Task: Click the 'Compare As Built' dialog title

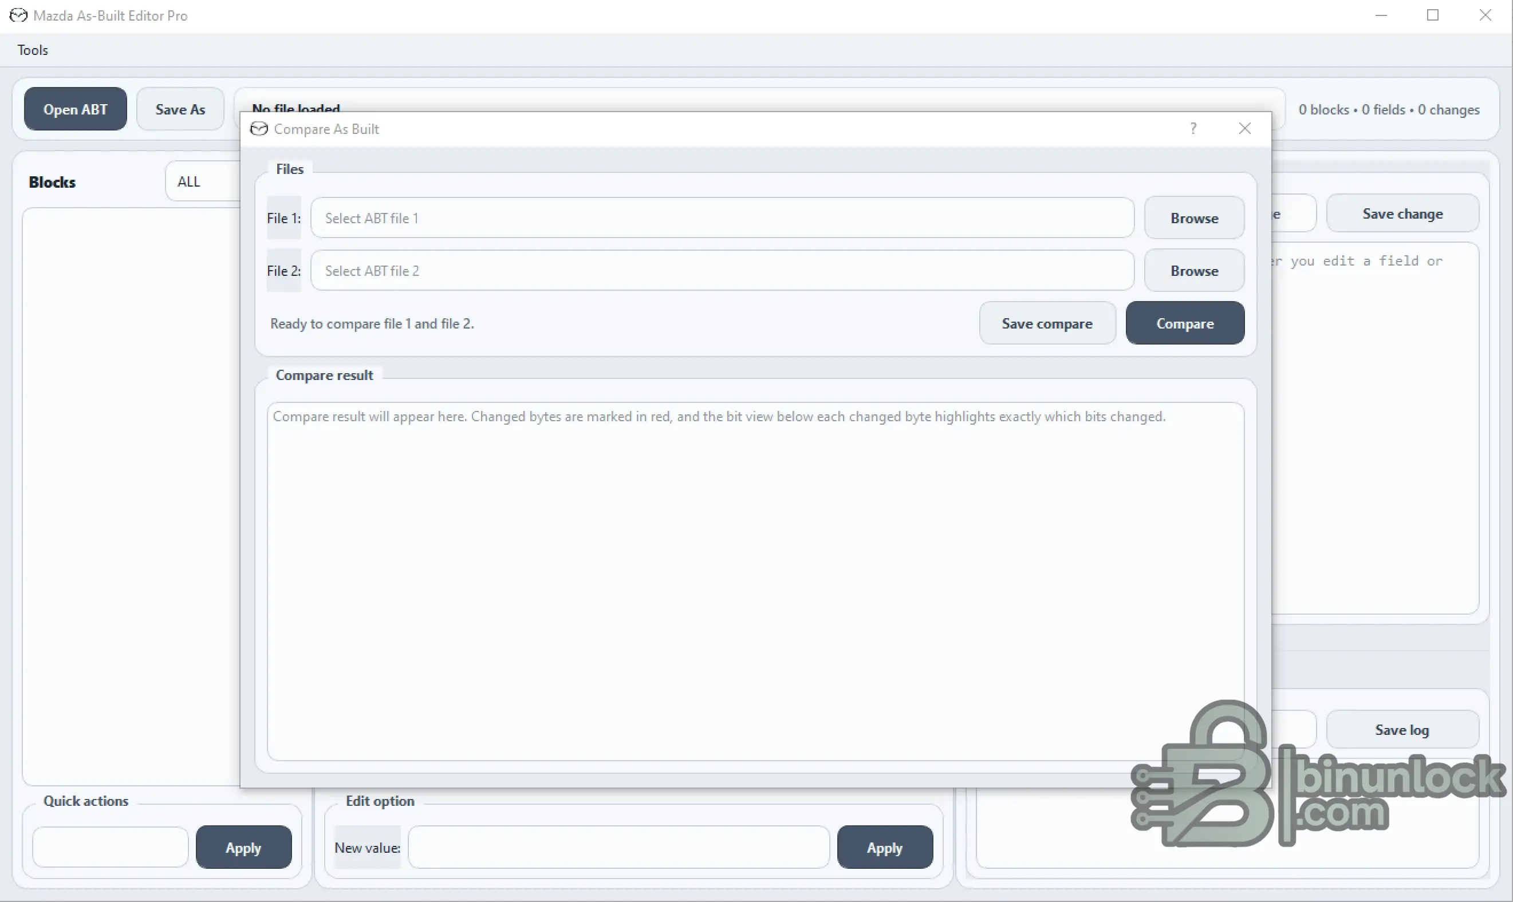Action: coord(326,129)
